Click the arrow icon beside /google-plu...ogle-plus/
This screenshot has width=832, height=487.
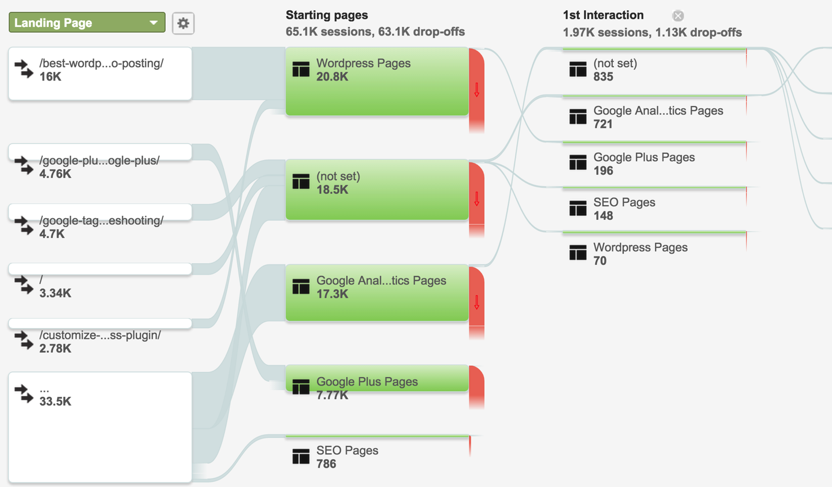click(x=23, y=167)
